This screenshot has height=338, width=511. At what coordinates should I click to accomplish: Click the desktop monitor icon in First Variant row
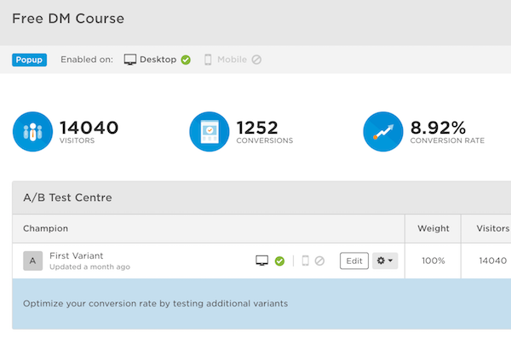[262, 261]
